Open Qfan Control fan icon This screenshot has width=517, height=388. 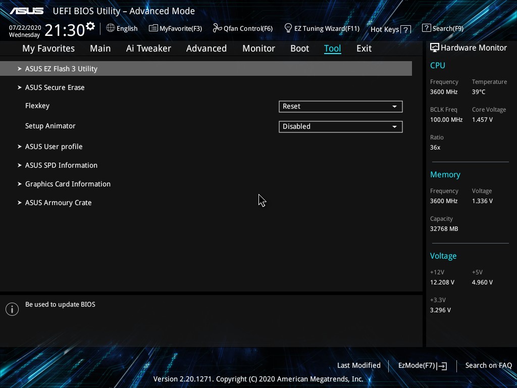[217, 28]
